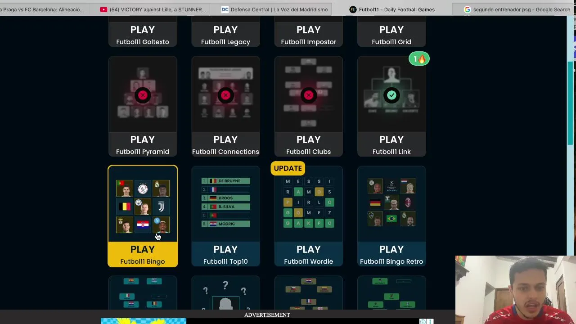
Task: Play Futbol11 Pyramid
Action: pyautogui.click(x=143, y=144)
